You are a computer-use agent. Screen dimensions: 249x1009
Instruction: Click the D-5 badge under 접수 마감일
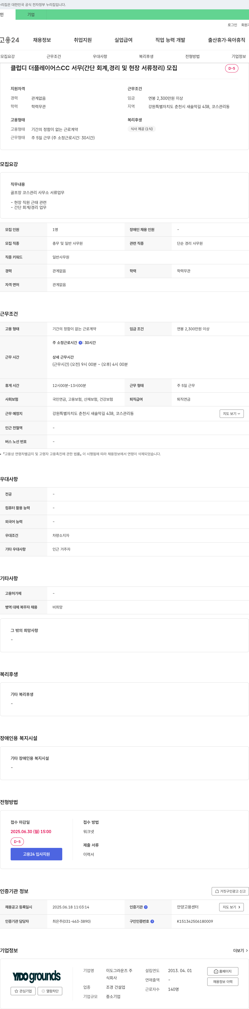click(x=17, y=842)
